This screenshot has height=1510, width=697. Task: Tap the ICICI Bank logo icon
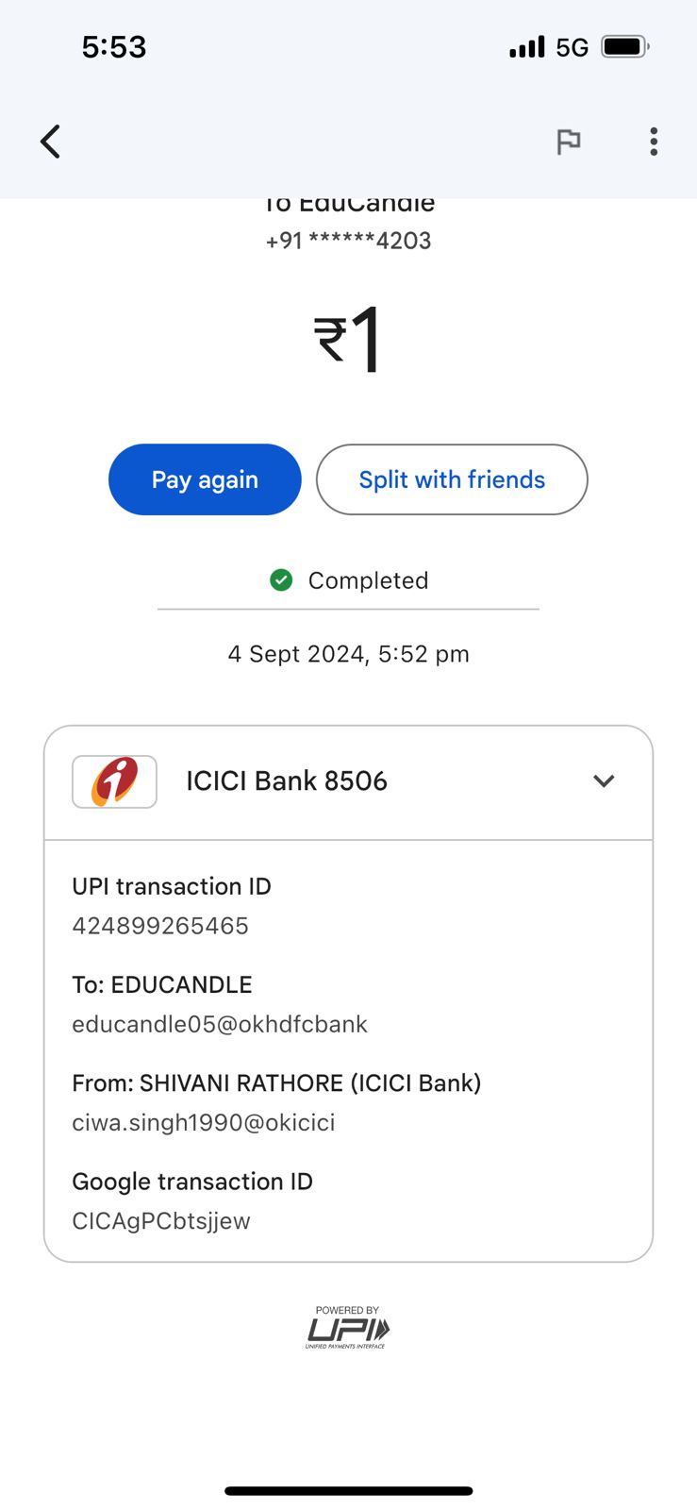pyautogui.click(x=114, y=781)
